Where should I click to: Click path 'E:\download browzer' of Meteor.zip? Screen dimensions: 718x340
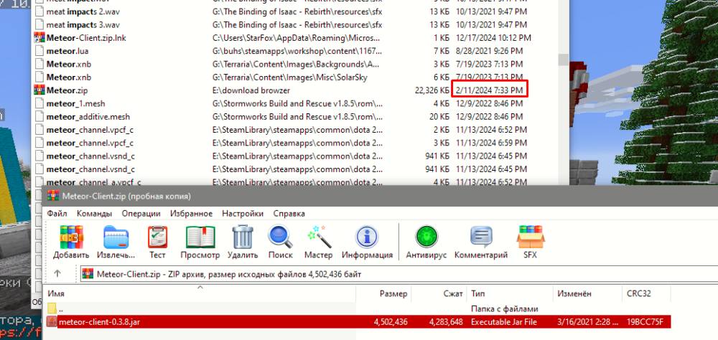(251, 90)
